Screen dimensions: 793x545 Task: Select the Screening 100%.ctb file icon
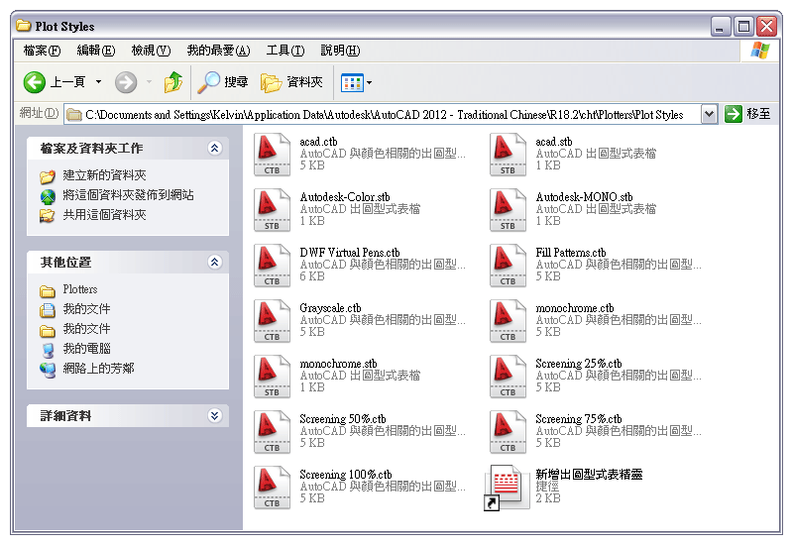(x=272, y=488)
